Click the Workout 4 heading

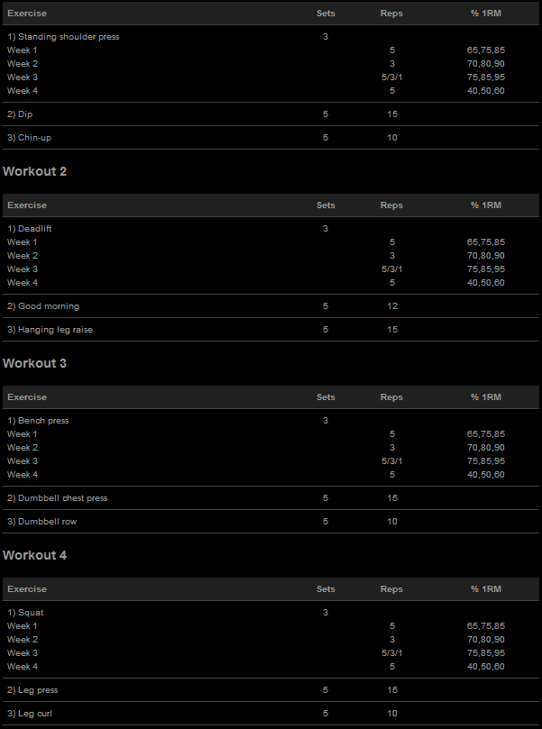(35, 555)
